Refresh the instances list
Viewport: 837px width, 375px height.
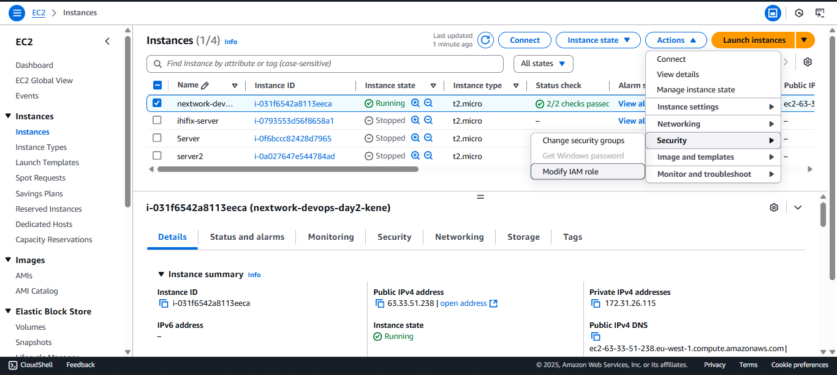pyautogui.click(x=485, y=40)
